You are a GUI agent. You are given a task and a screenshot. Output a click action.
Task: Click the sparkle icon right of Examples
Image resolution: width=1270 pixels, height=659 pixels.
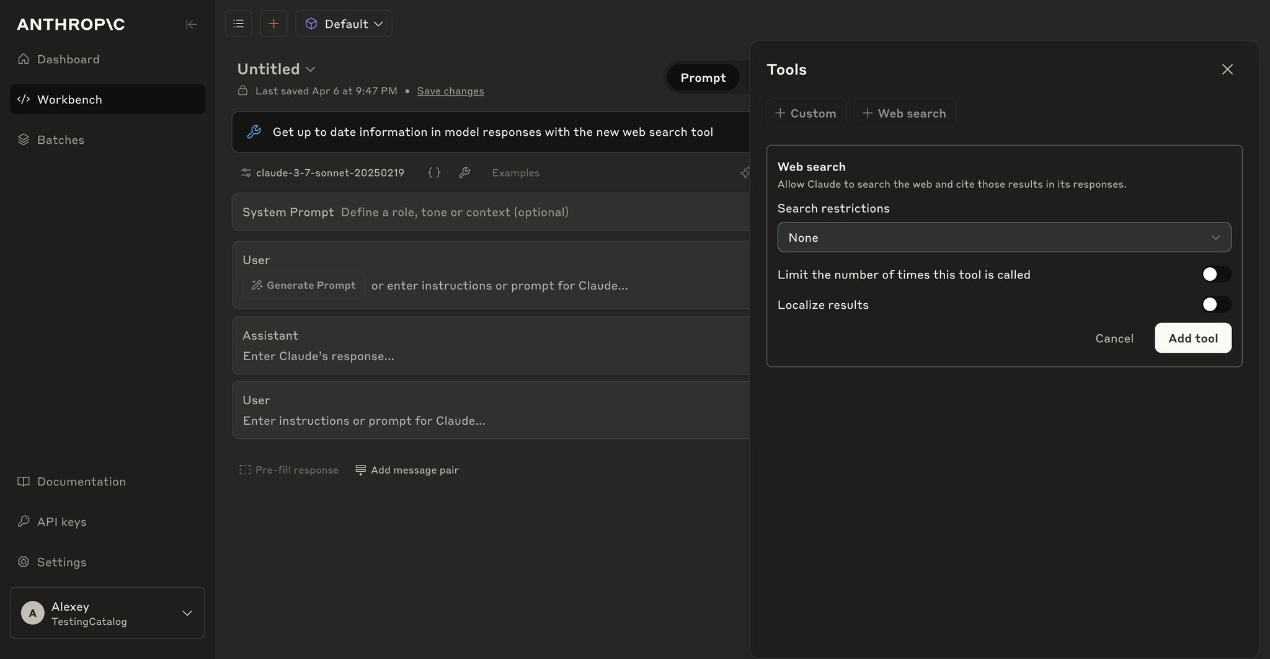coord(745,173)
